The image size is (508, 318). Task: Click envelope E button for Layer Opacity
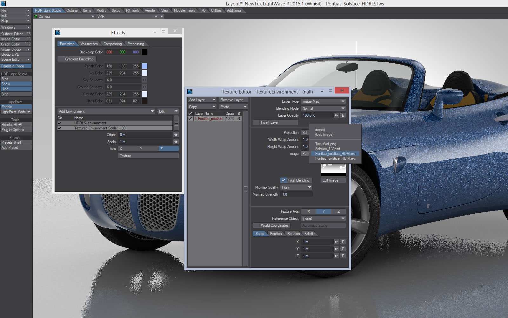pyautogui.click(x=343, y=115)
